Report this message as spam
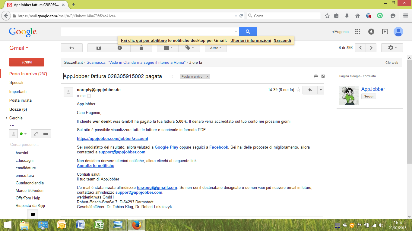 [x=120, y=48]
